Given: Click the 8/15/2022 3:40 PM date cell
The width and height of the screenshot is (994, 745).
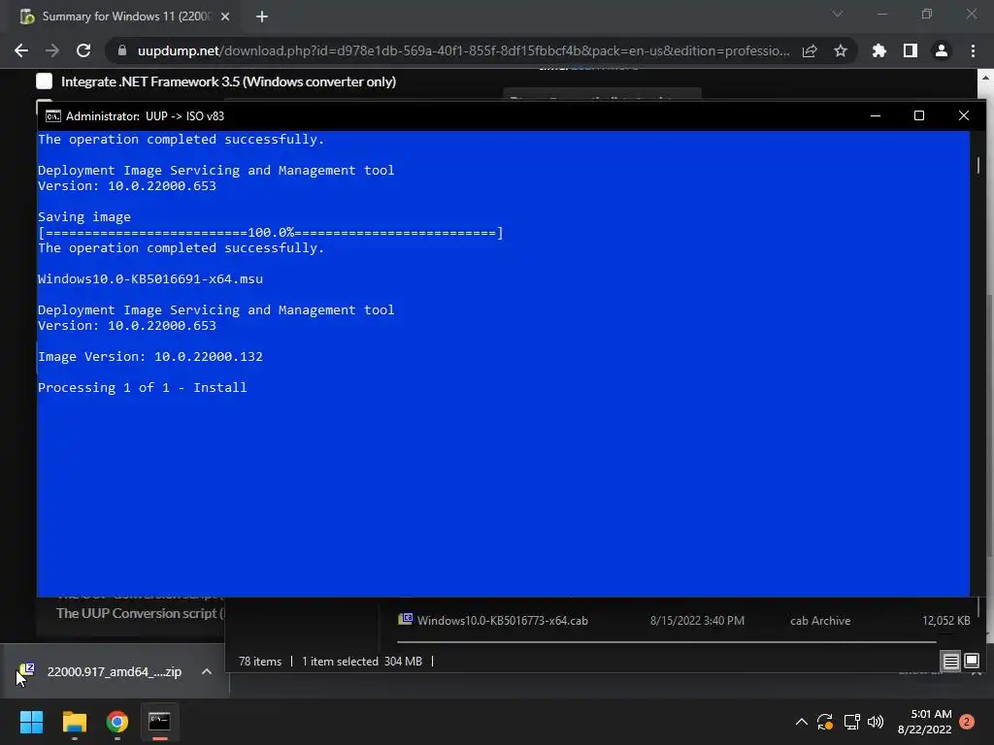Looking at the screenshot, I should pyautogui.click(x=697, y=621).
